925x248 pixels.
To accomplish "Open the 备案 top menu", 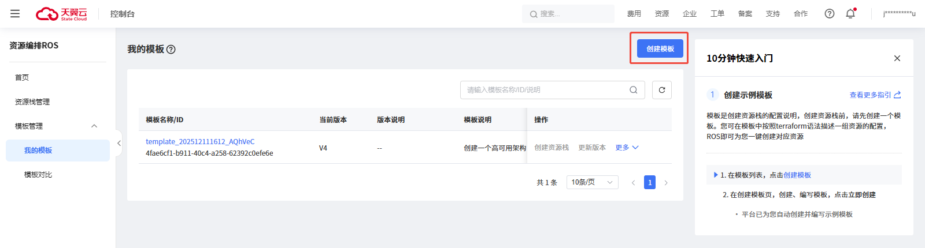I will point(745,14).
